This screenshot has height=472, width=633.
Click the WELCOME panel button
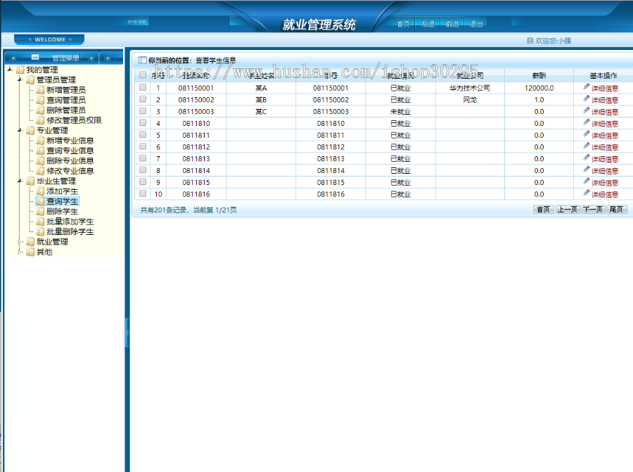click(49, 39)
